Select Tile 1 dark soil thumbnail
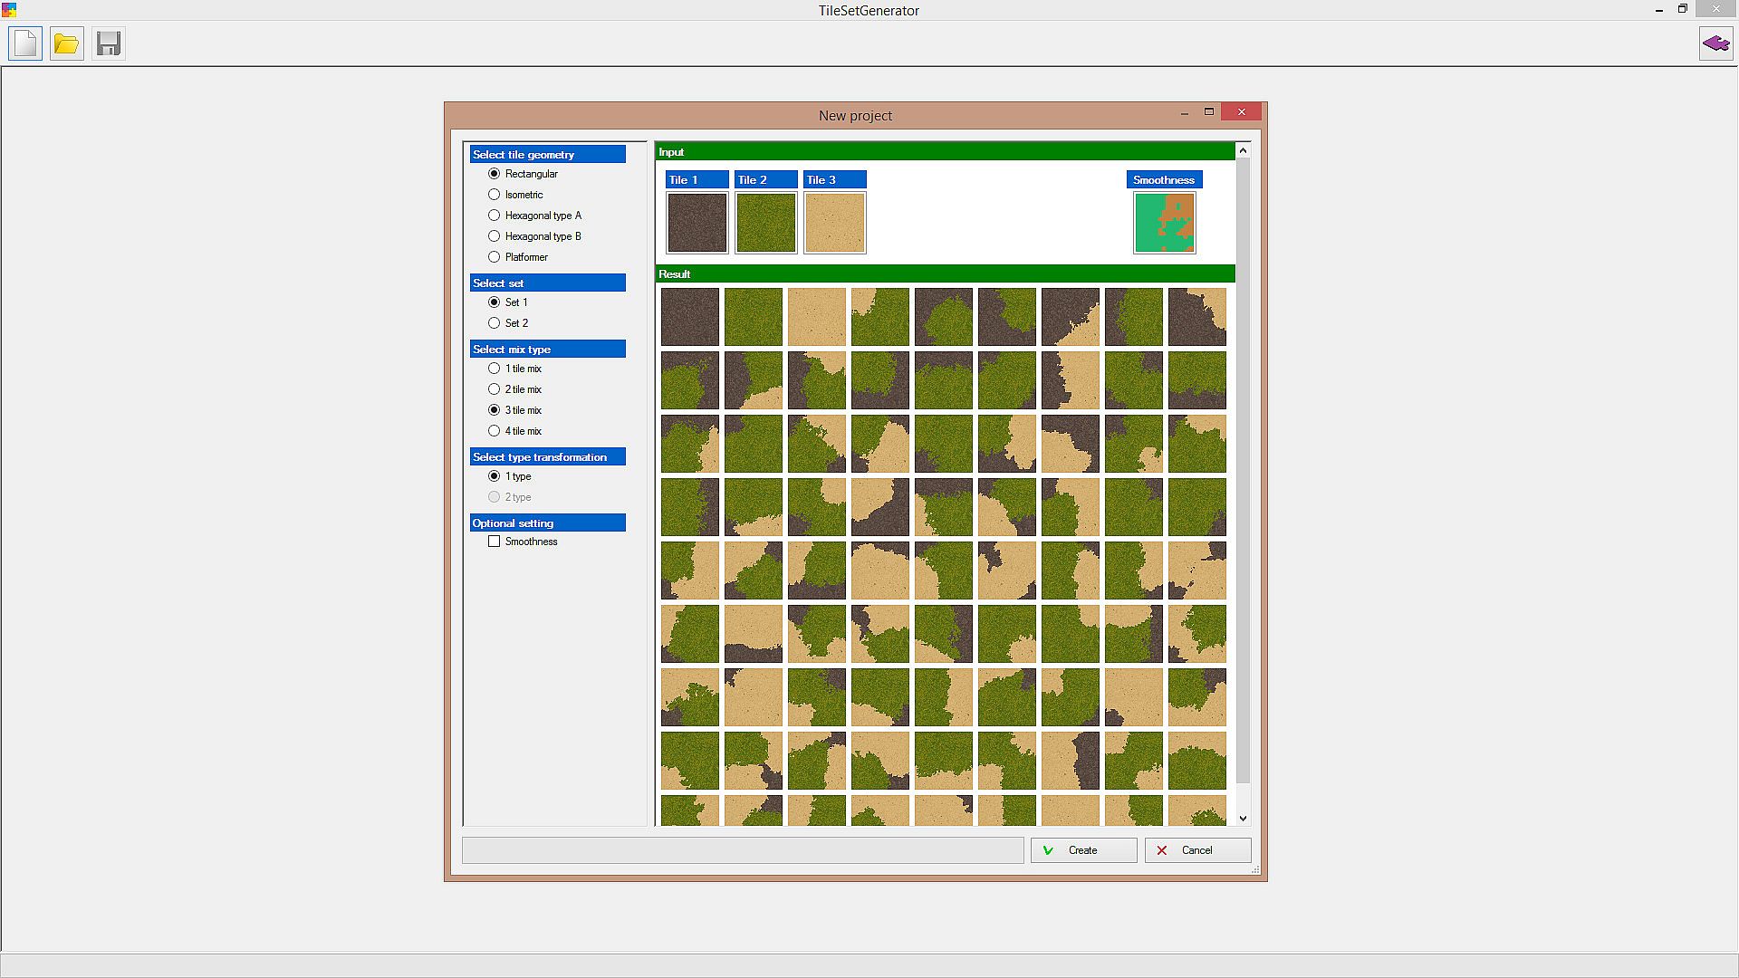The width and height of the screenshot is (1739, 978). [697, 223]
